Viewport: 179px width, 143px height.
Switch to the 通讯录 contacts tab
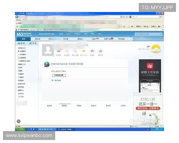click(38, 39)
